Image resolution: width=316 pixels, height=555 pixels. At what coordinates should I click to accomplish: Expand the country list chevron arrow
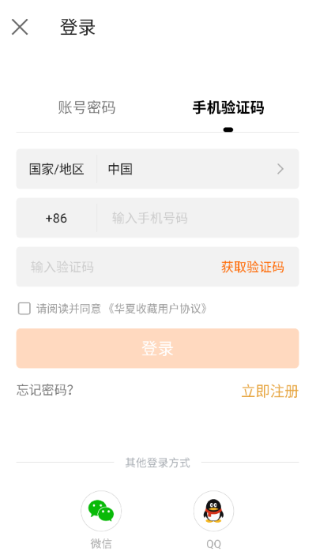point(280,169)
